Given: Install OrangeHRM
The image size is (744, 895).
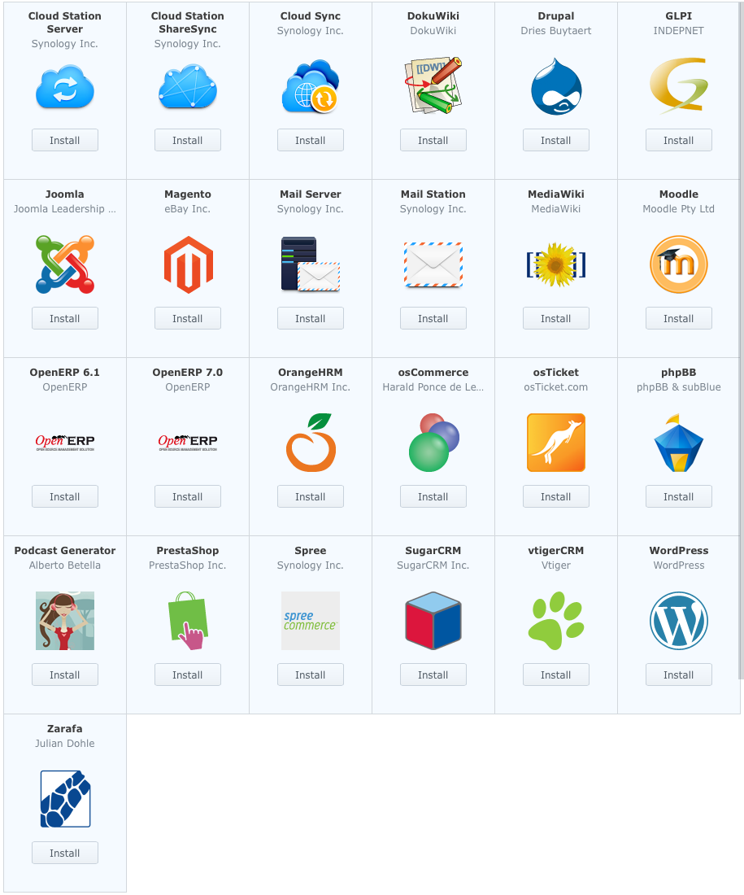Looking at the screenshot, I should click(x=311, y=496).
